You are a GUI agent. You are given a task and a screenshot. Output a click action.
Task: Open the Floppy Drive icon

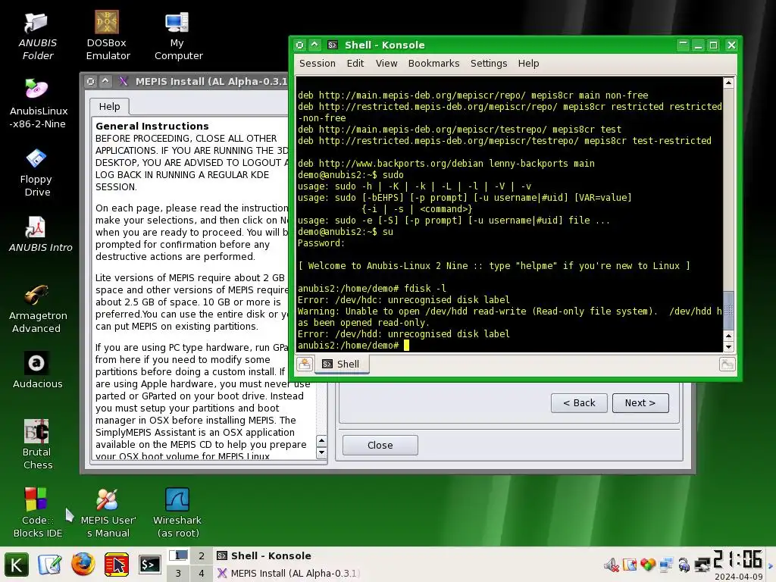coord(36,172)
